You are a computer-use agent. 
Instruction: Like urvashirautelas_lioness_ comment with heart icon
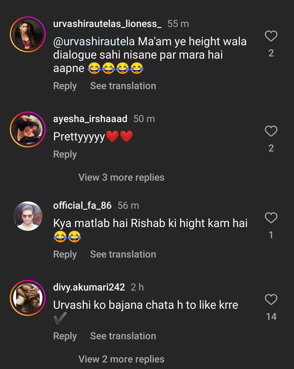click(271, 36)
